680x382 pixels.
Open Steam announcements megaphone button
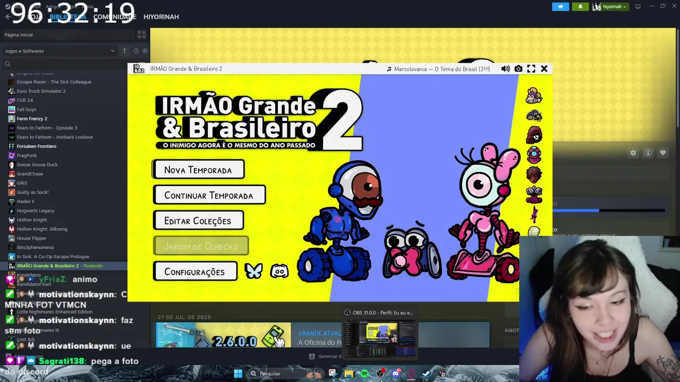(560, 6)
